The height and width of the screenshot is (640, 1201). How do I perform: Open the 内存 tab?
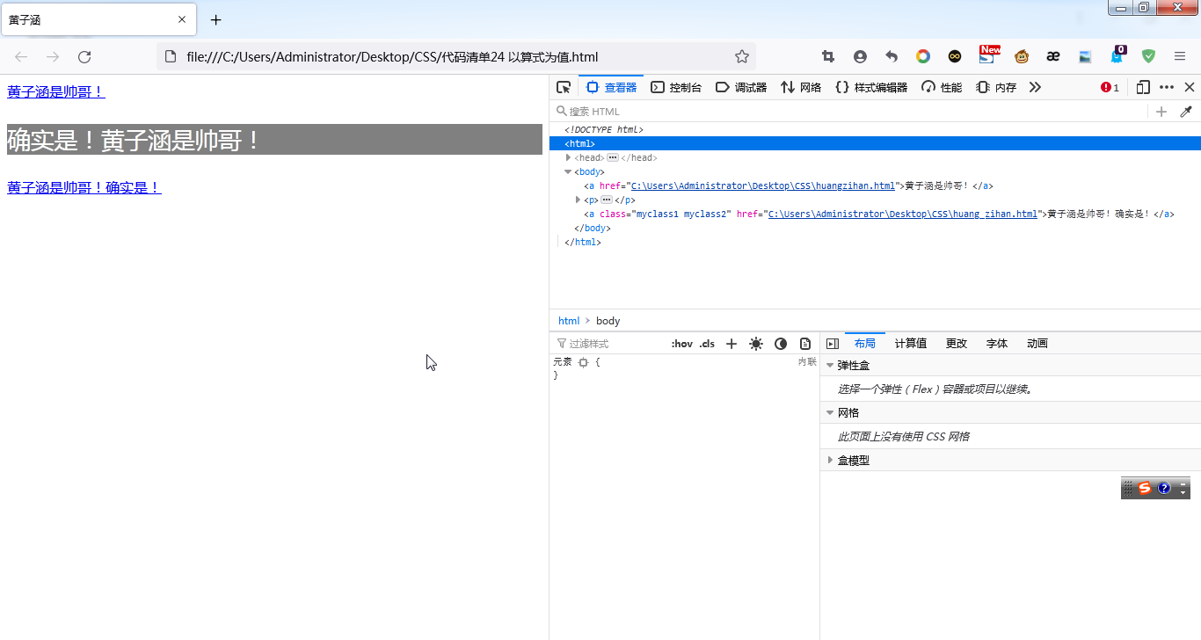(996, 87)
